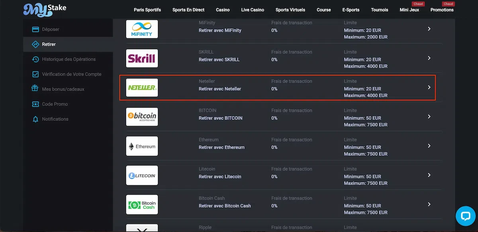Click the MyStake logo
Image resolution: width=478 pixels, height=232 pixels.
(x=45, y=10)
